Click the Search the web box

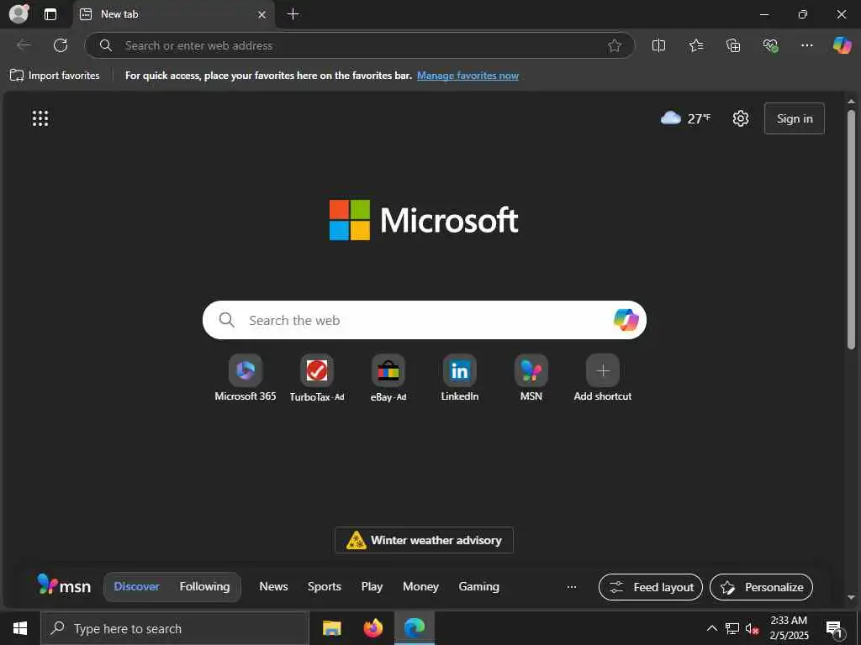424,320
